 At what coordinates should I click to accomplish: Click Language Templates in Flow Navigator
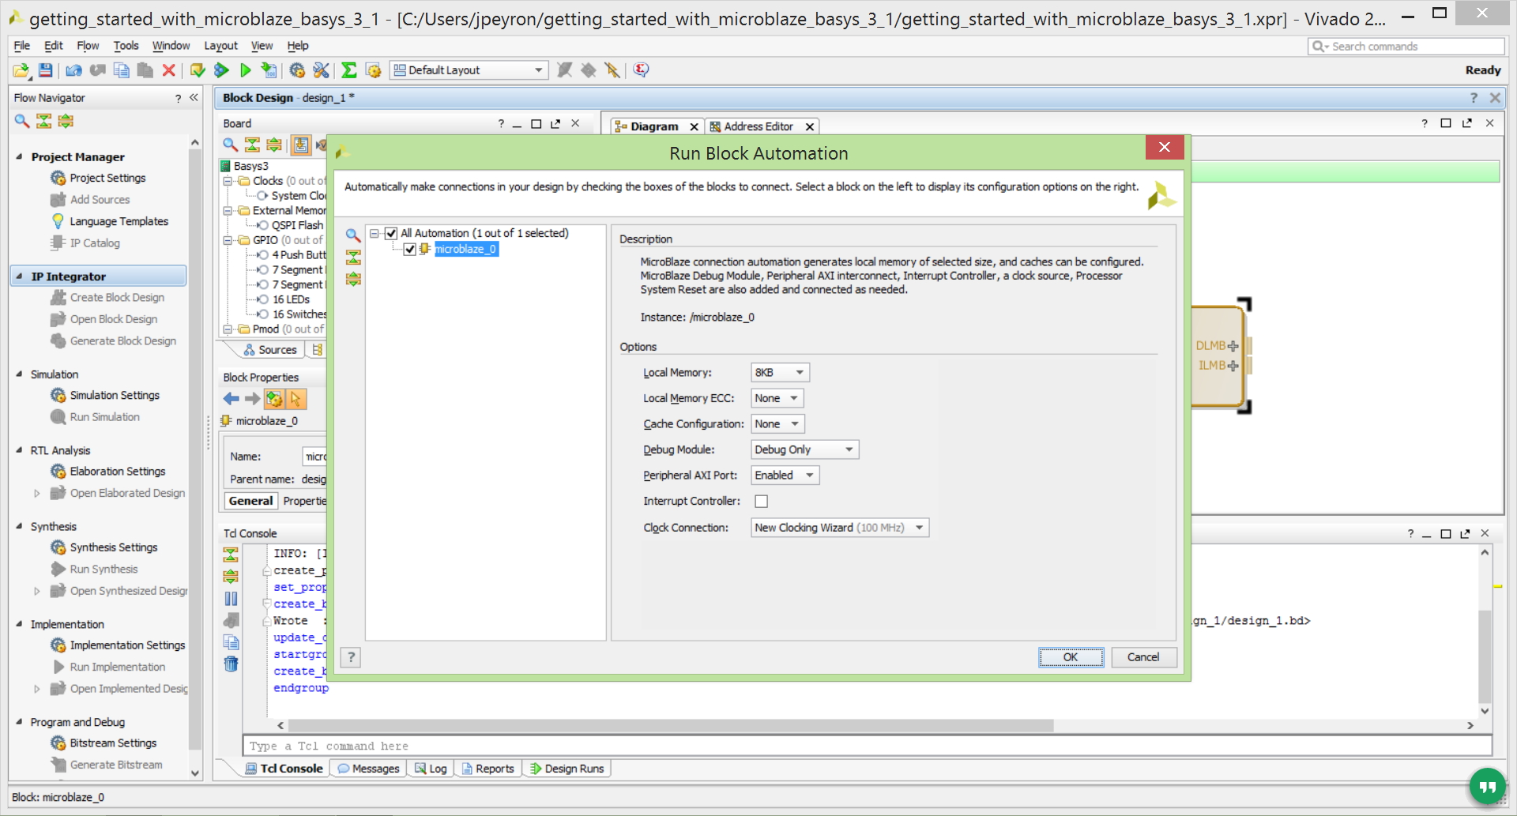(119, 221)
